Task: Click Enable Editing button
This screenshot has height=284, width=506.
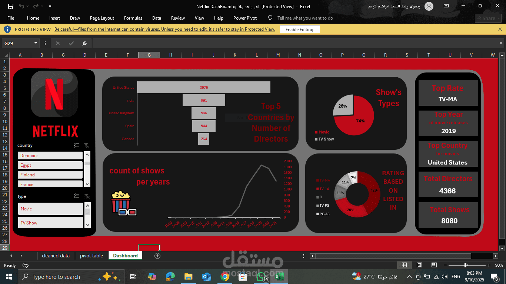Action: coord(299,30)
